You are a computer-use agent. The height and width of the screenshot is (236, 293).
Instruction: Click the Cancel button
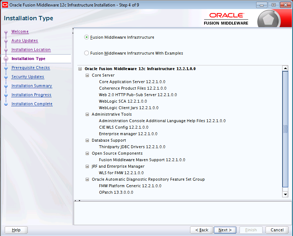(x=277, y=230)
